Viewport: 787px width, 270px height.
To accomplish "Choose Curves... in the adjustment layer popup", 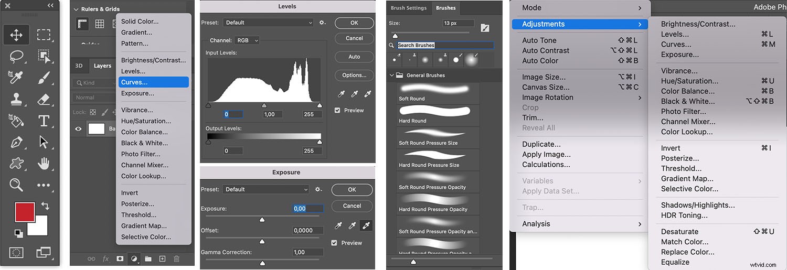I will click(153, 82).
